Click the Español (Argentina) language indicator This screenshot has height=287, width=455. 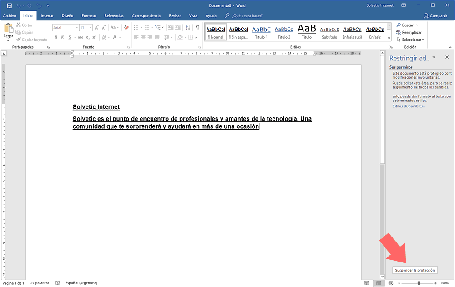coord(81,283)
